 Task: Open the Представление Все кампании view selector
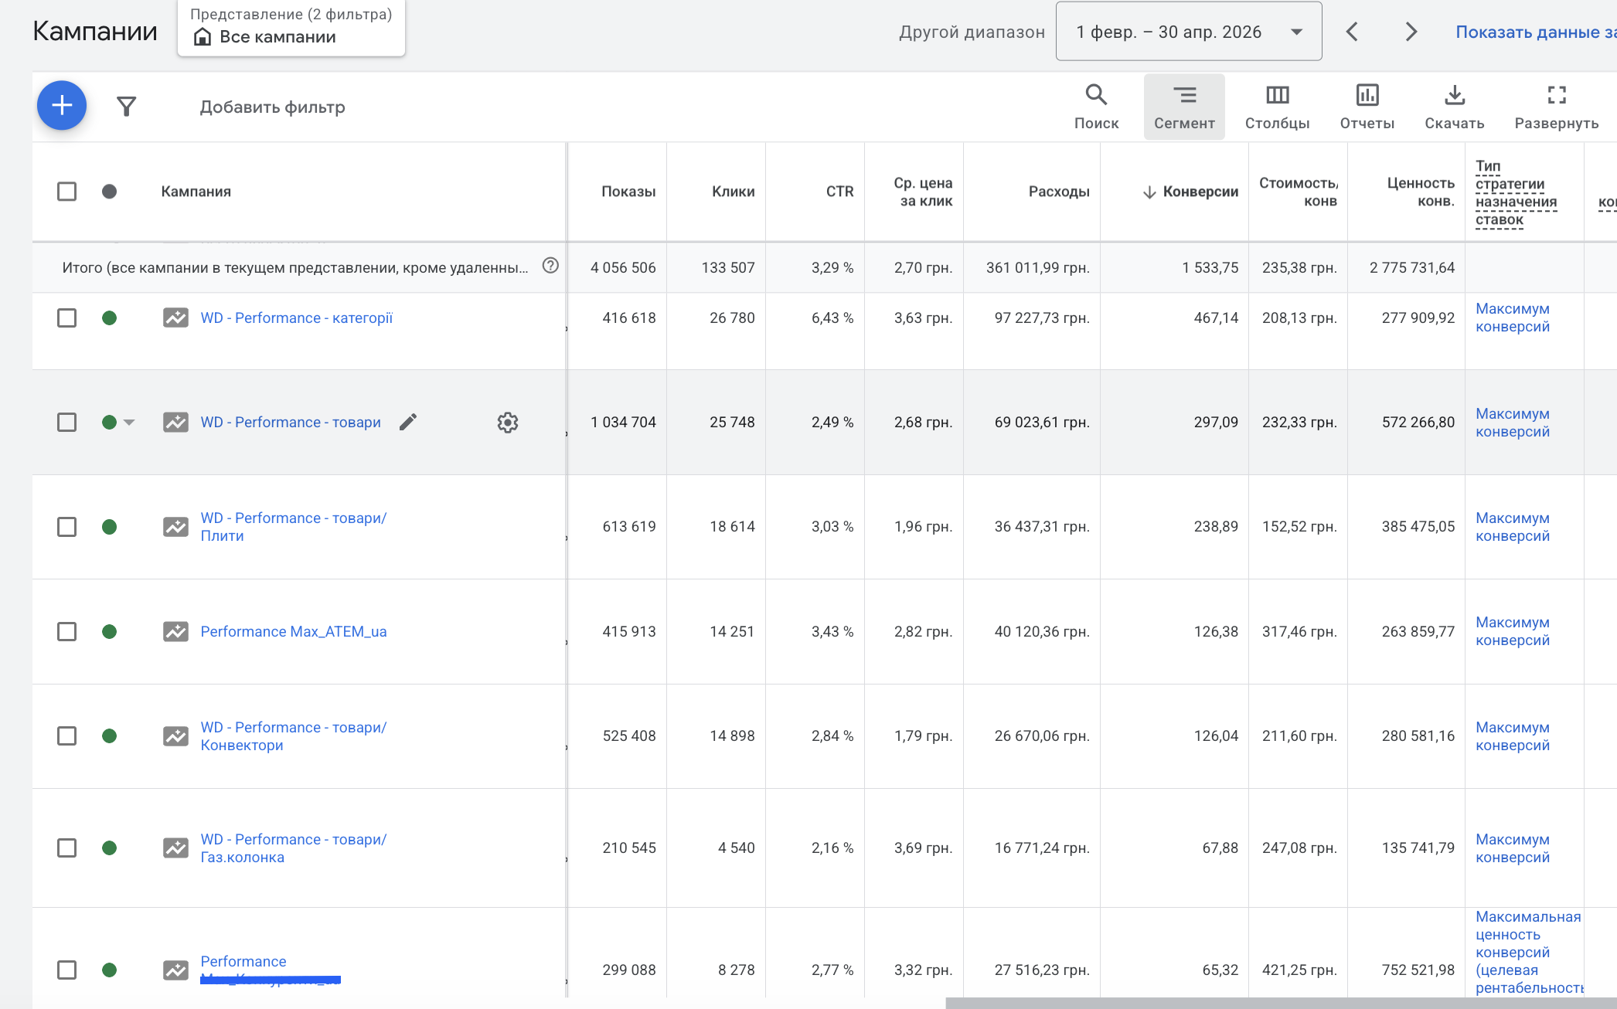point(291,28)
